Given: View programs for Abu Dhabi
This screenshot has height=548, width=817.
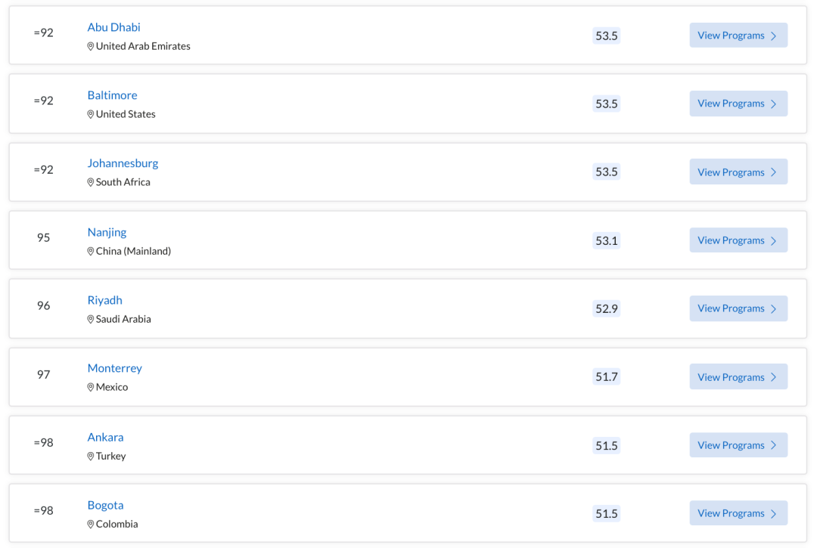Looking at the screenshot, I should click(738, 36).
